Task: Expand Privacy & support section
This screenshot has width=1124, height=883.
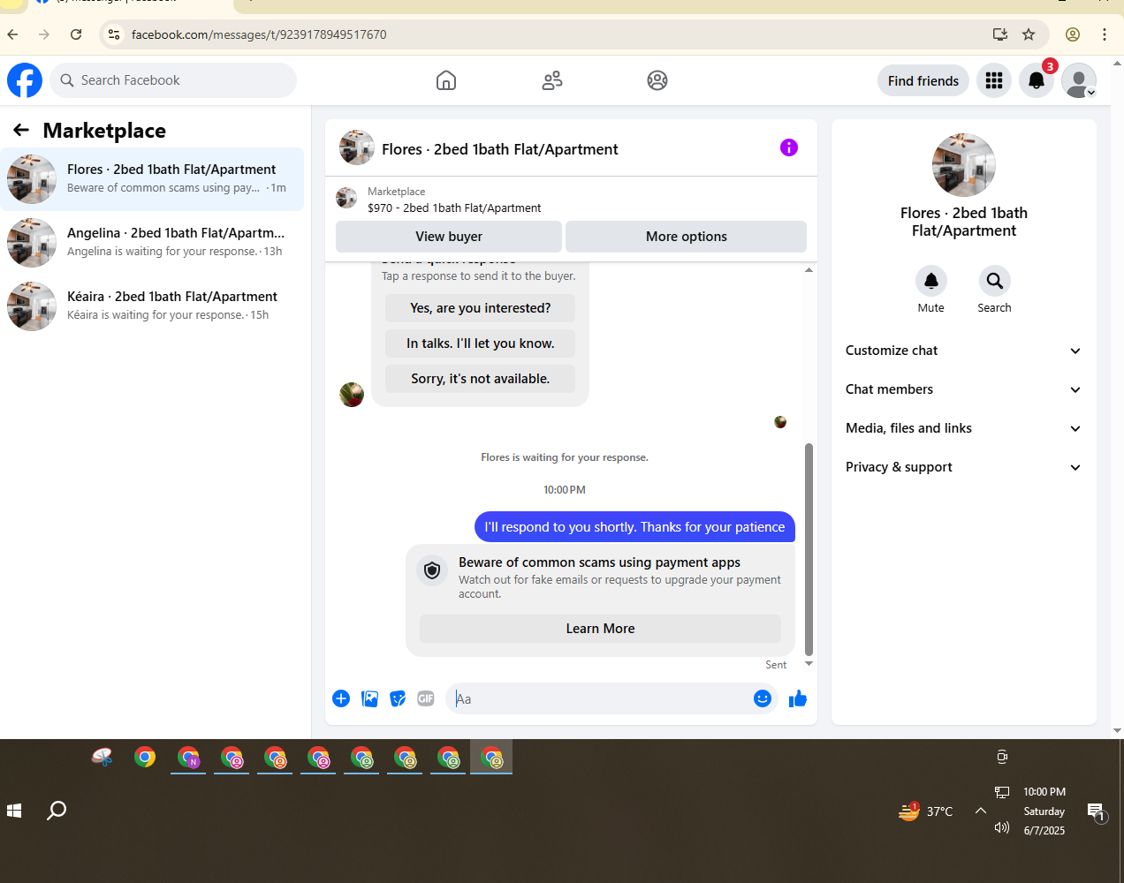Action: click(x=964, y=467)
